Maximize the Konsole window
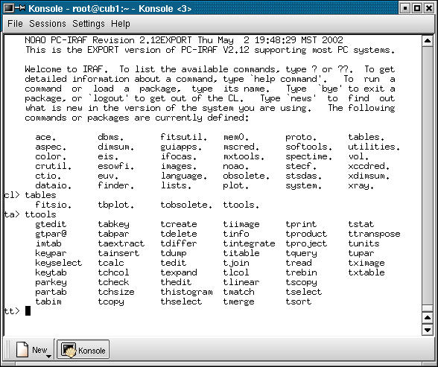438x367 pixels. tap(417, 8)
